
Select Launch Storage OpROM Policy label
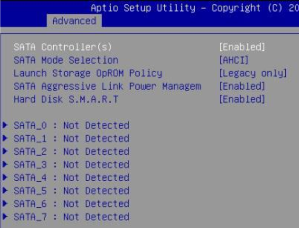(x=88, y=73)
